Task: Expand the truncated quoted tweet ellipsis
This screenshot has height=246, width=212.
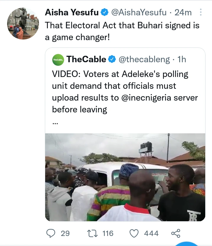Action: [55, 122]
